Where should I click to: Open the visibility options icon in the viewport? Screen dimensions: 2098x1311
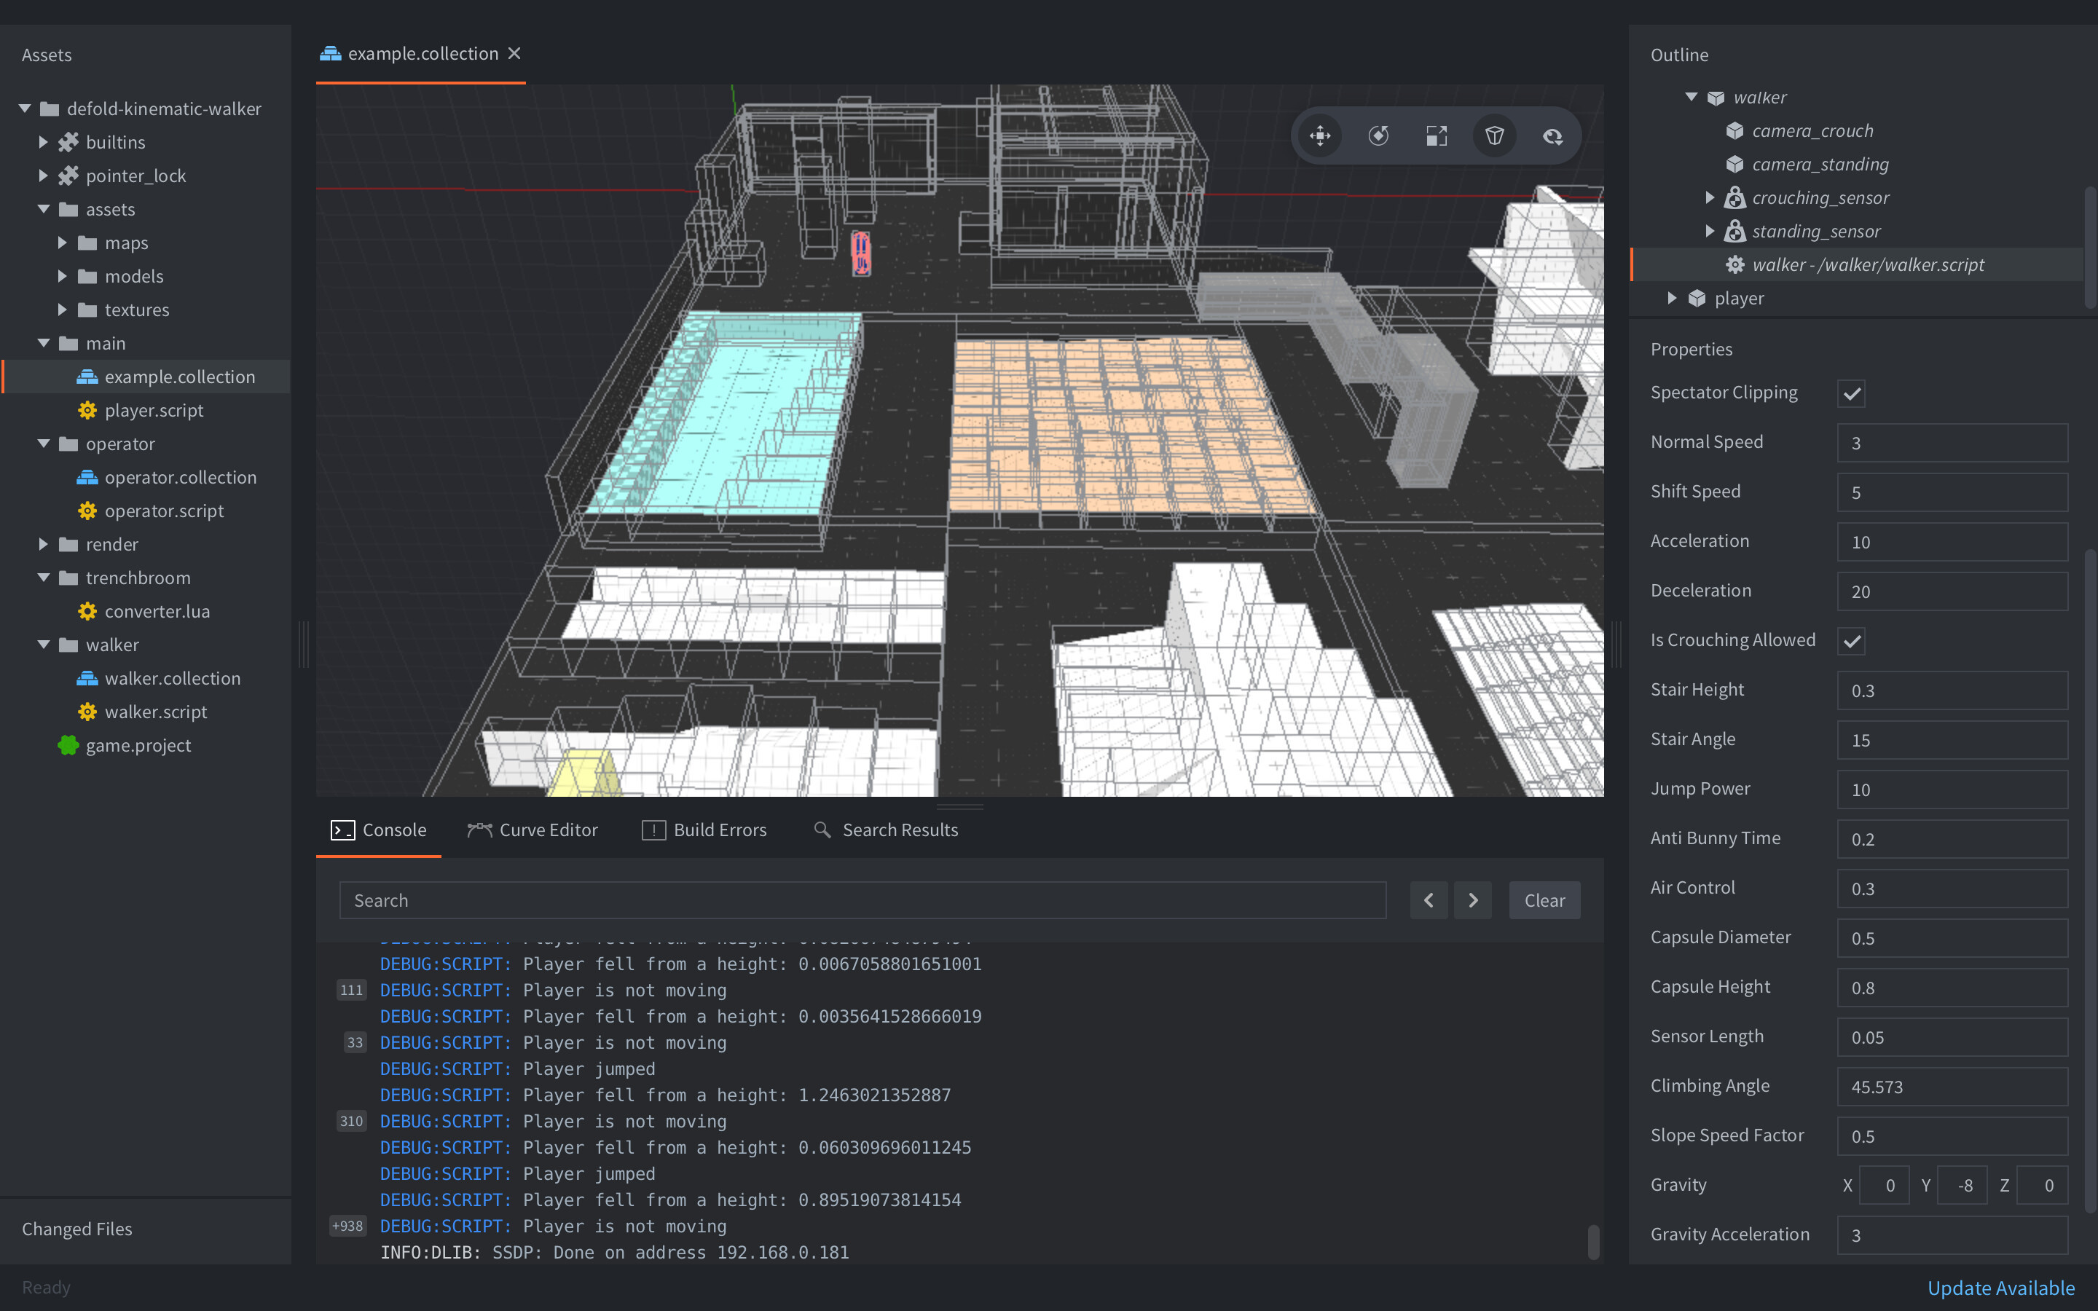1552,135
